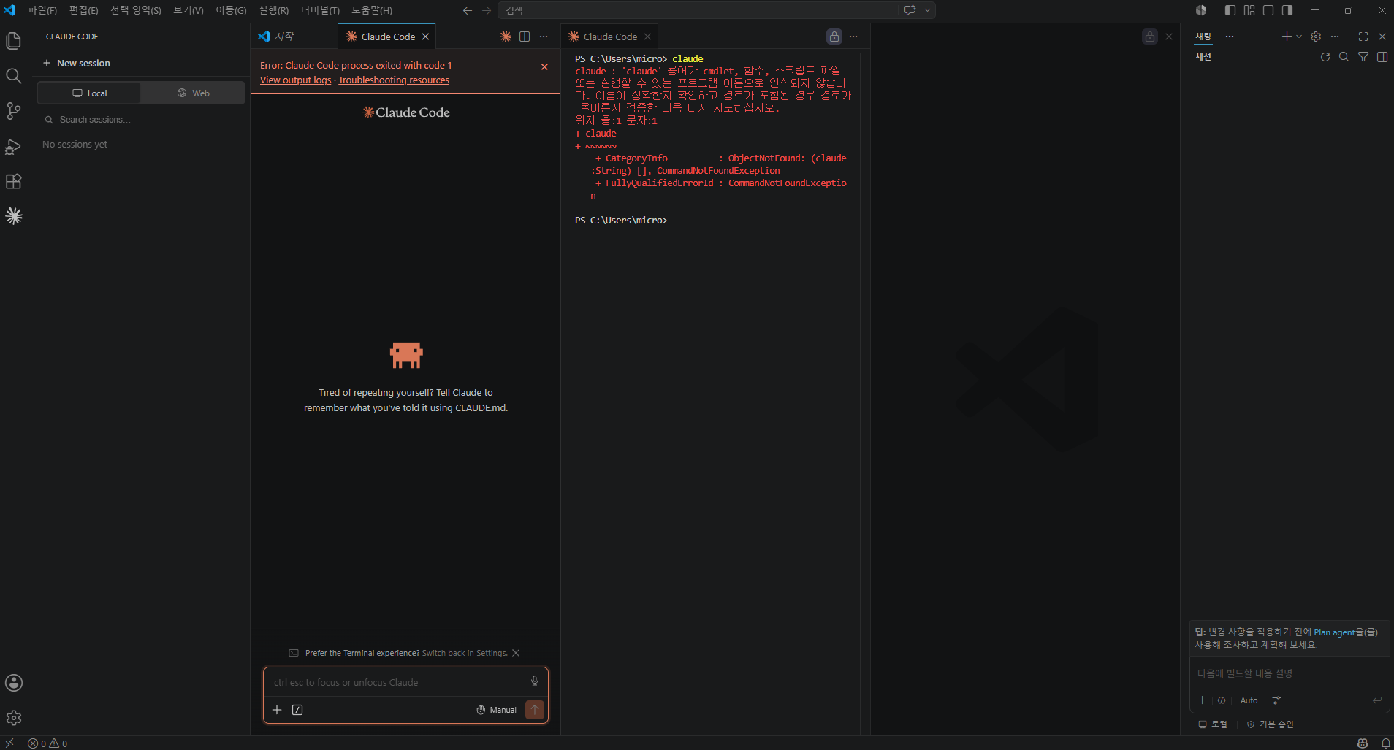Screen dimensions: 1394x750
Task: Open the 편집(E) menu
Action: (x=84, y=10)
